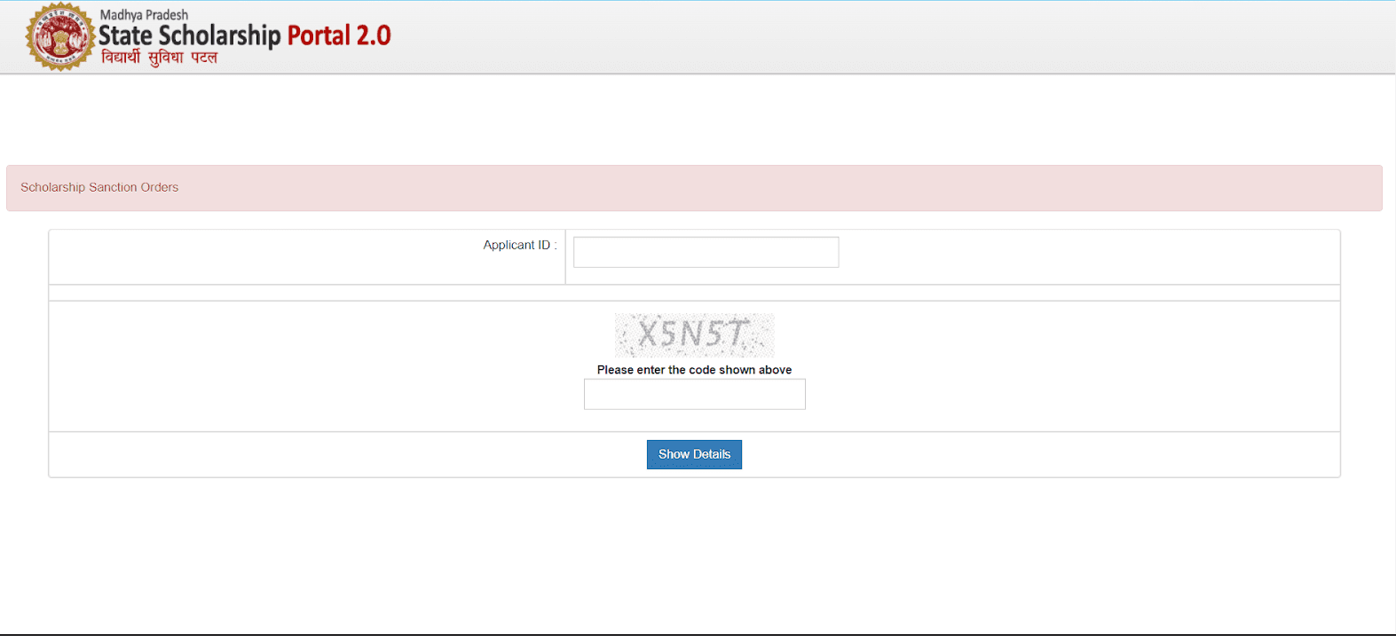Focus the Applicant ID text box
This screenshot has width=1396, height=636.
coord(706,252)
